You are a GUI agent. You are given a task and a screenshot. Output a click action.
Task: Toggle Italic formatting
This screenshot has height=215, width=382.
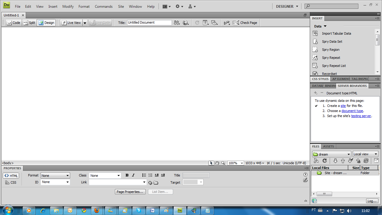[133, 175]
